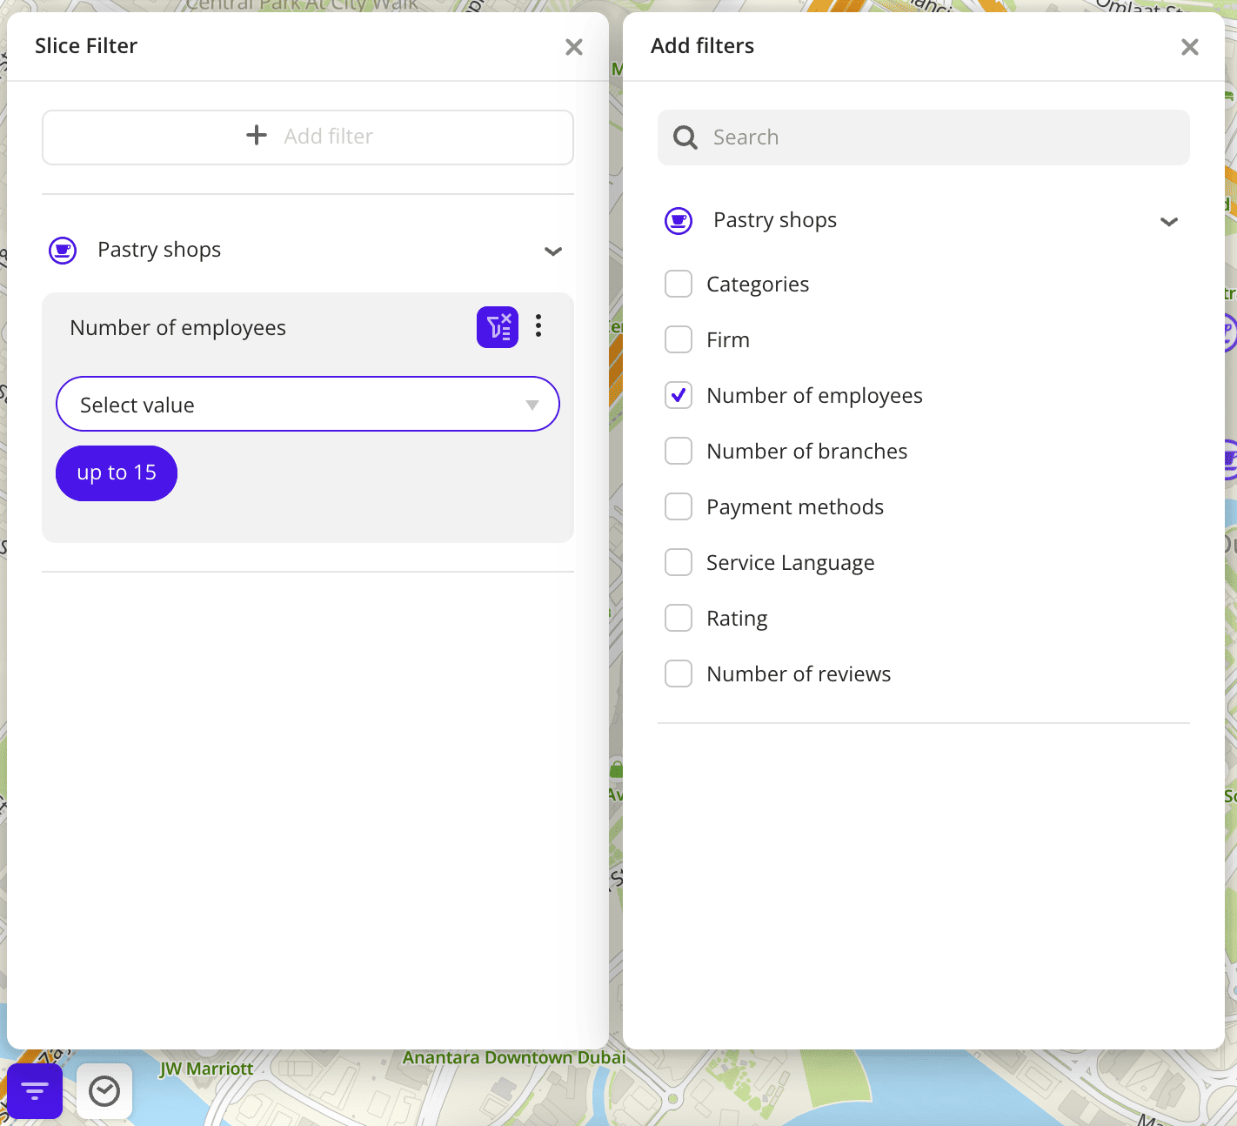The height and width of the screenshot is (1126, 1237).
Task: Collapse Pastry shops section in Slice Filter
Action: tap(553, 251)
